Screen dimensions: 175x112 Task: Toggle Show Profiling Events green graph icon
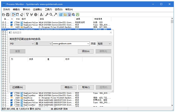click(x=78, y=15)
